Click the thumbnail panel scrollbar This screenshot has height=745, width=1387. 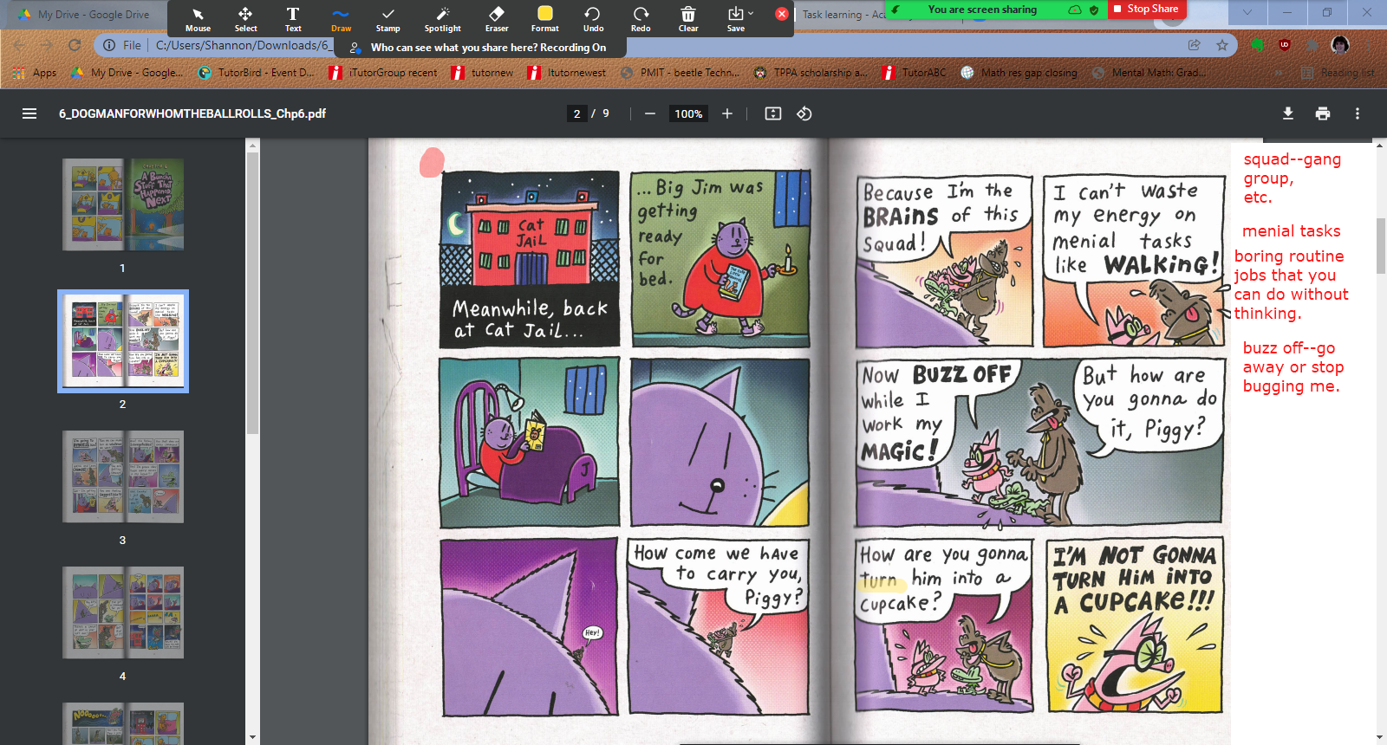pos(252,295)
